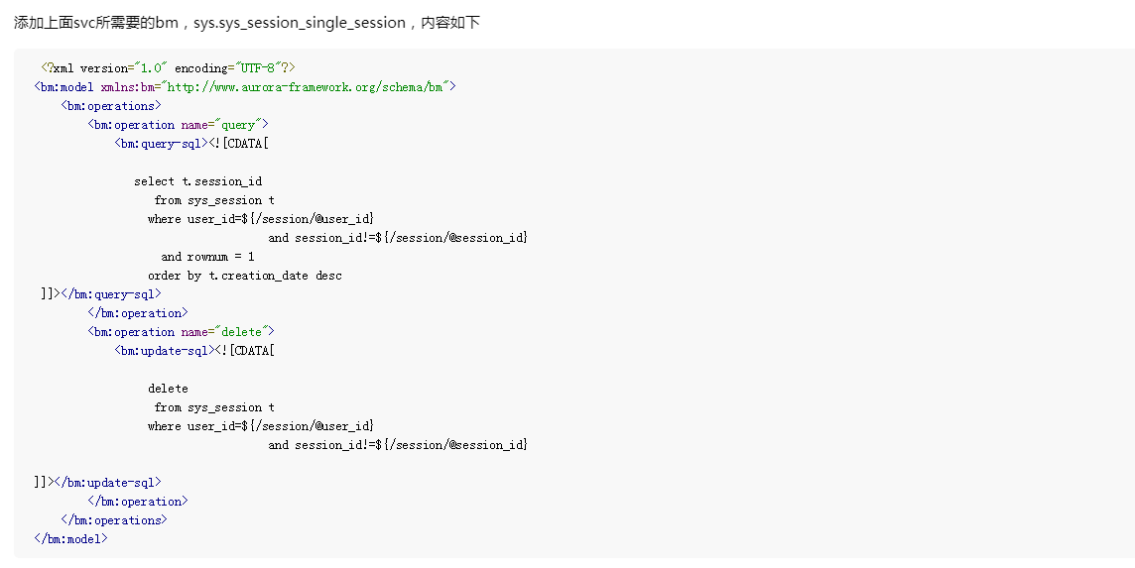Image resolution: width=1135 pixels, height=568 pixels.
Task: Click the closing bm:operations tag
Action: (x=114, y=520)
